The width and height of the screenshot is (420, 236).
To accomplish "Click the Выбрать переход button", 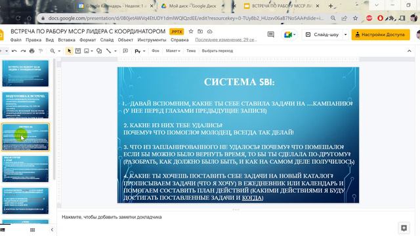I will point(217,50).
